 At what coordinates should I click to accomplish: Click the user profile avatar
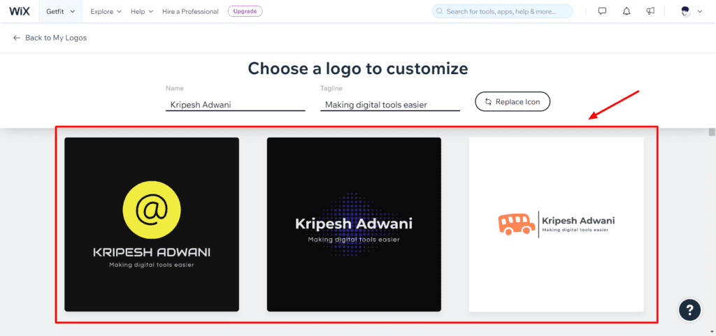click(x=685, y=12)
